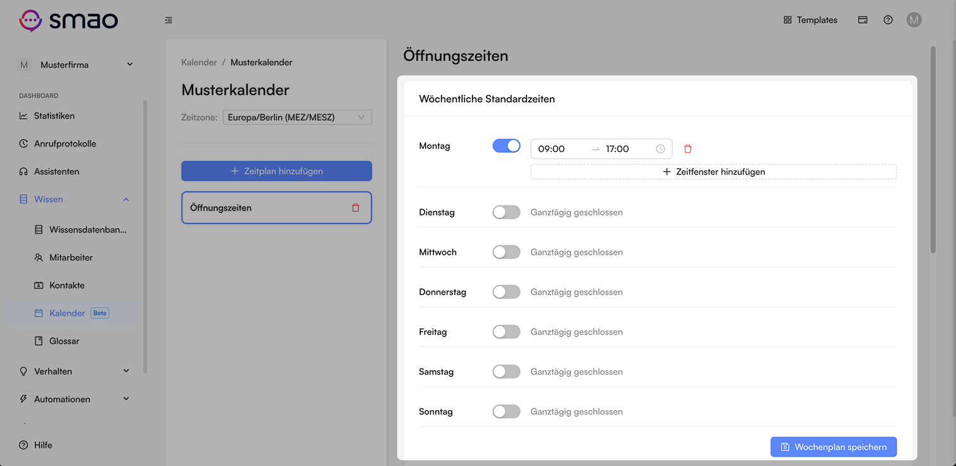The image size is (956, 466).
Task: Open the Zeitzone Europa/Berlin dropdown
Action: click(x=297, y=117)
